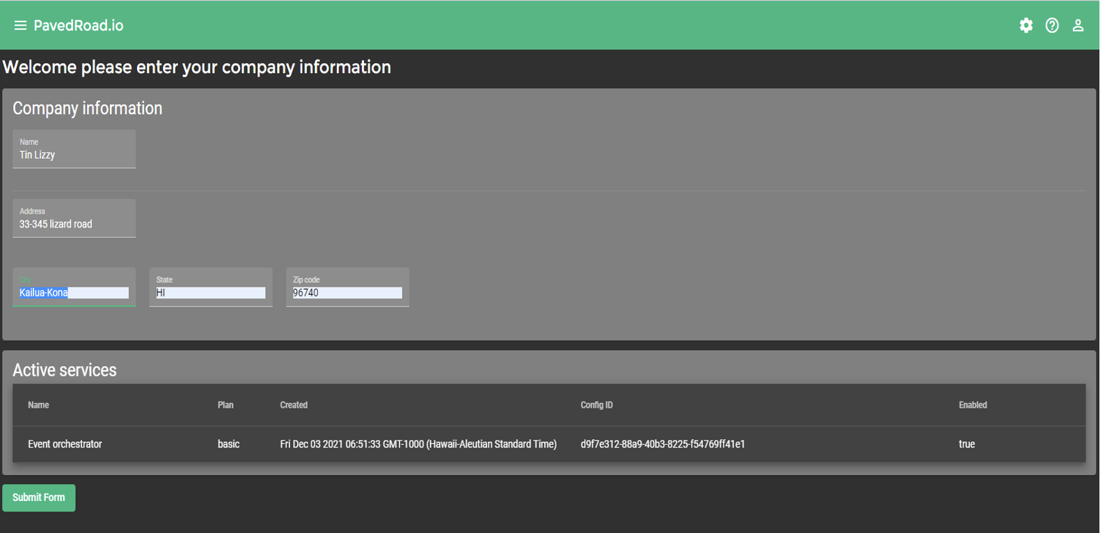Focus the Address input field
Viewport: 1105px width, 533px height.
(x=74, y=218)
